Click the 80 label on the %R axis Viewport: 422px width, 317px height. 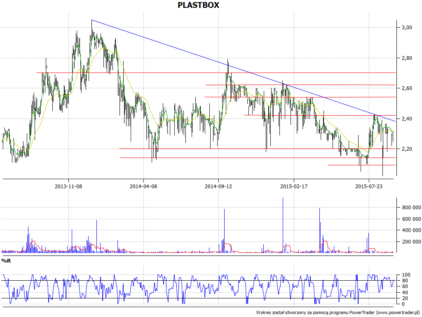pyautogui.click(x=405, y=281)
